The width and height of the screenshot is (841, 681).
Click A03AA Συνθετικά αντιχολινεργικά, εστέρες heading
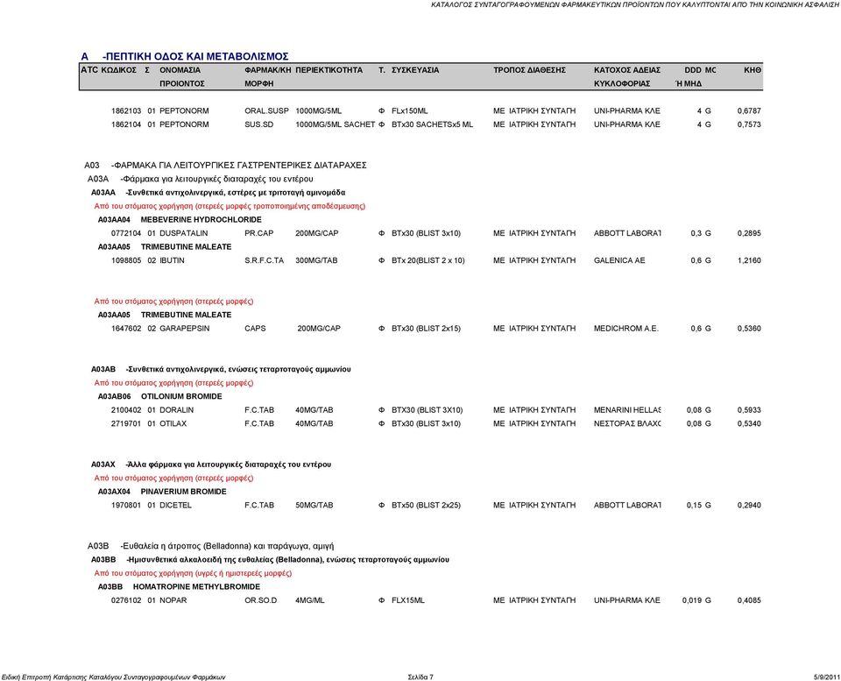(x=218, y=193)
